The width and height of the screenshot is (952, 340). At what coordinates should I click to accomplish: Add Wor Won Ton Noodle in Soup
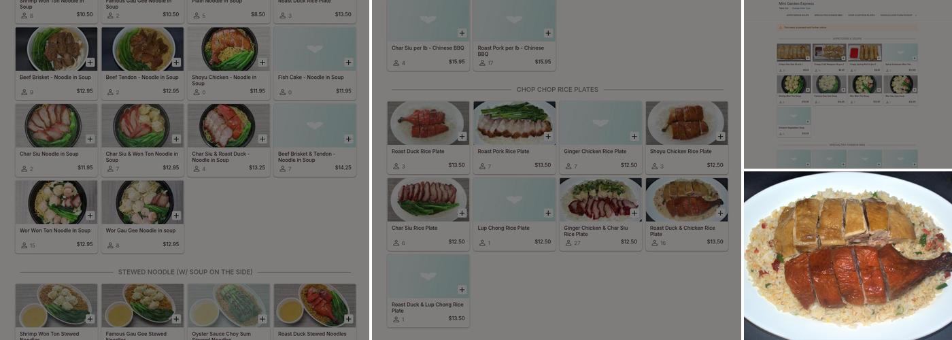coord(90,216)
